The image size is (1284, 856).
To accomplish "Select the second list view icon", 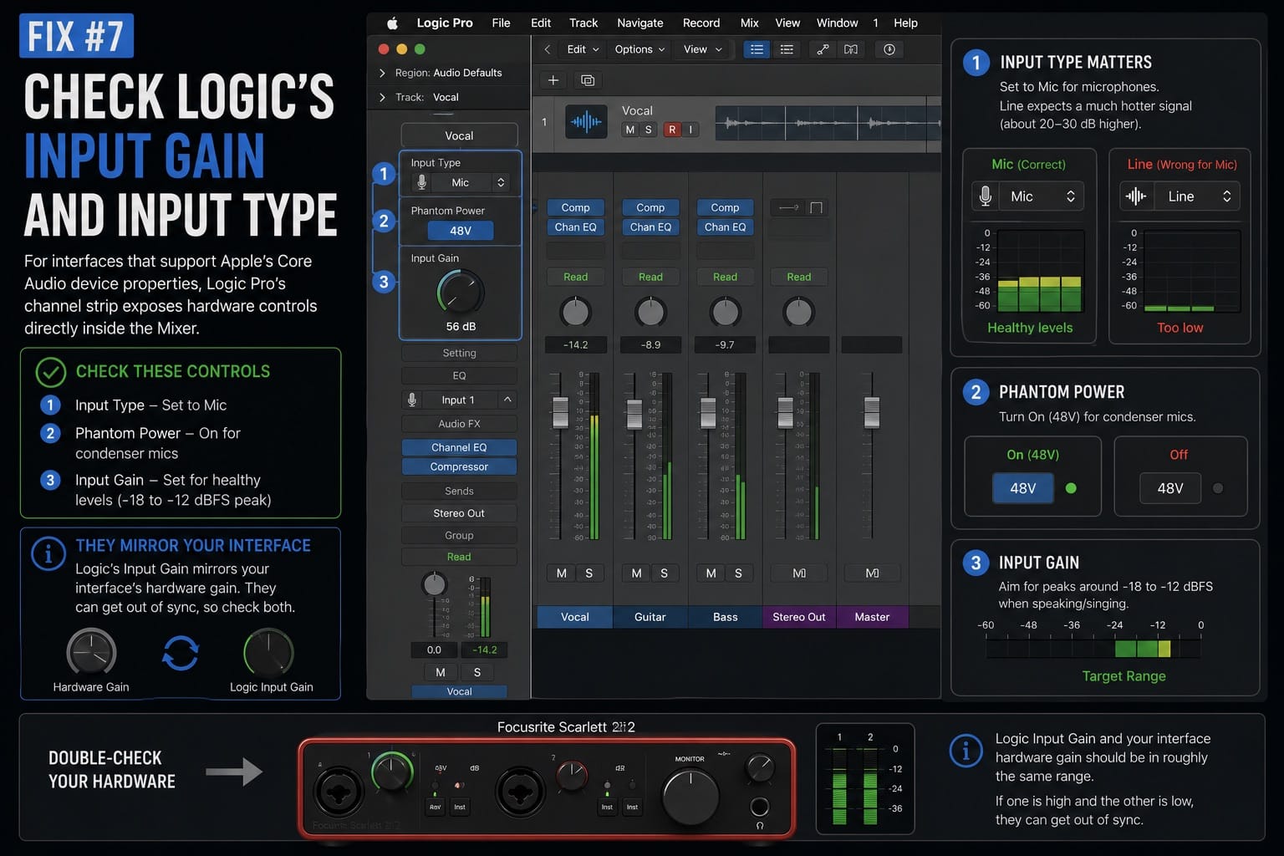I will click(787, 49).
